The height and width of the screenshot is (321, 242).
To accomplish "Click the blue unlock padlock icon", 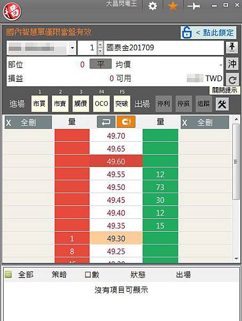I will tap(186, 33).
